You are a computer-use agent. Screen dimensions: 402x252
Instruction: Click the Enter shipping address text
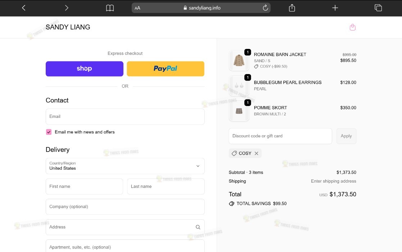pos(334,181)
